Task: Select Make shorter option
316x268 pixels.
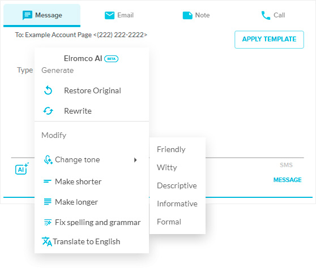Action: click(92, 181)
